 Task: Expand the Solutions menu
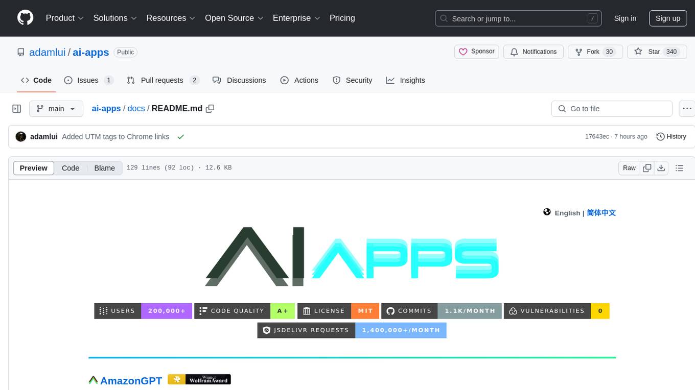(115, 18)
